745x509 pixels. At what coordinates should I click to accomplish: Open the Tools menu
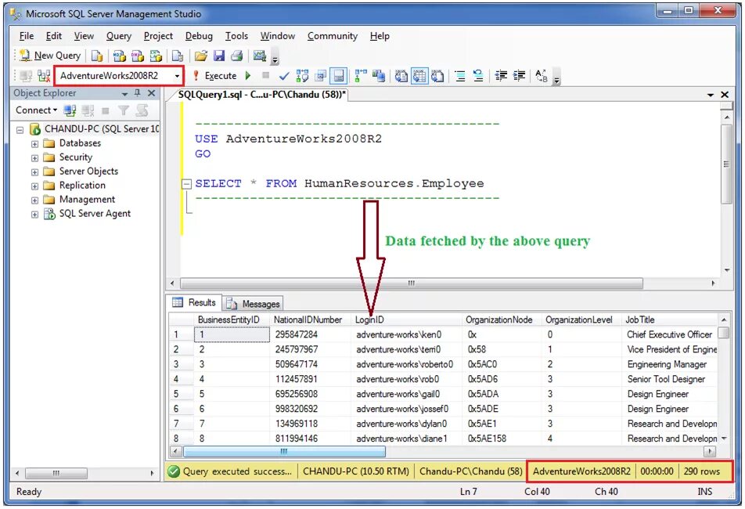[x=236, y=36]
